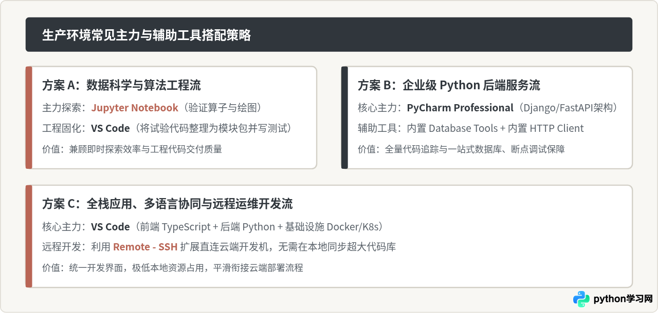658x313 pixels.
Task: Click '价值：兼顾即时探索效率与工程代码交付质量'
Action: pos(132,149)
